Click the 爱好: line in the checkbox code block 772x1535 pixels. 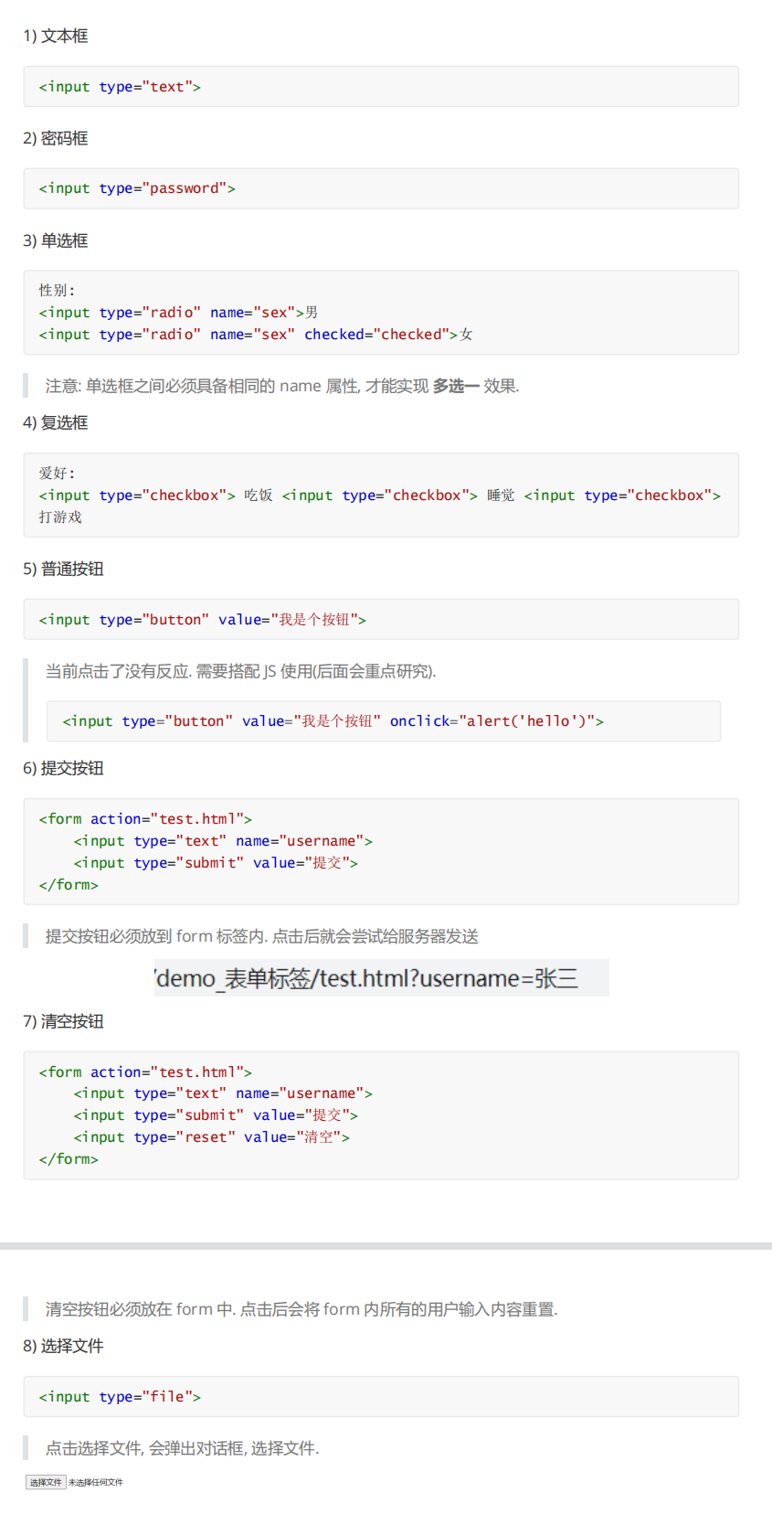57,473
